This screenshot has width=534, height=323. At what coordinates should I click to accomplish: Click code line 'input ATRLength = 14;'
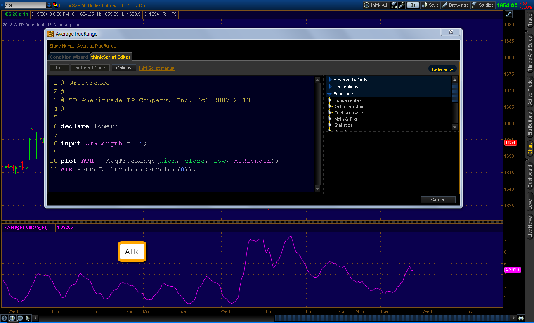(104, 143)
